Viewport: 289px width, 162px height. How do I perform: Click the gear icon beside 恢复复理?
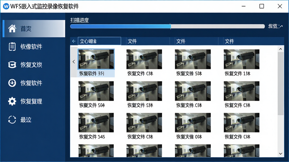(x=12, y=101)
